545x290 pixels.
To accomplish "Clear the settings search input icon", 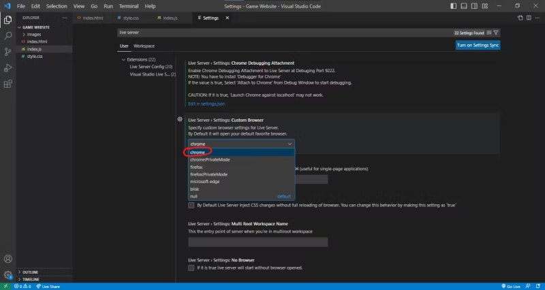I will [x=489, y=33].
